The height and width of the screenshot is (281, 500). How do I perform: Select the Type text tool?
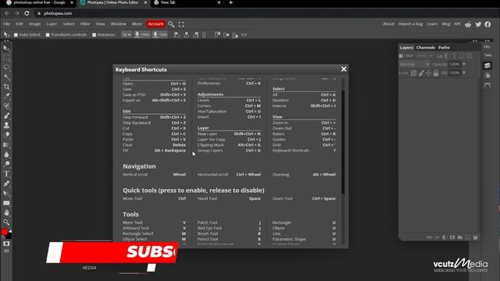(6, 174)
